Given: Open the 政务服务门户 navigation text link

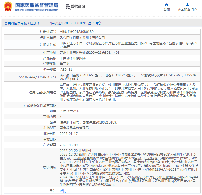Looking at the screenshot, I should pyautogui.click(x=187, y=10).
